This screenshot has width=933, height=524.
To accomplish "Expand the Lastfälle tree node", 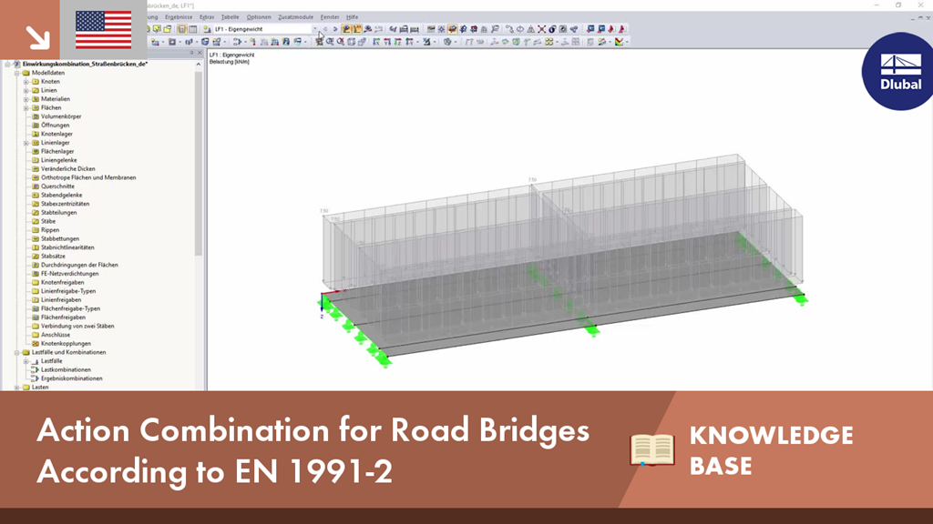I will pyautogui.click(x=26, y=360).
